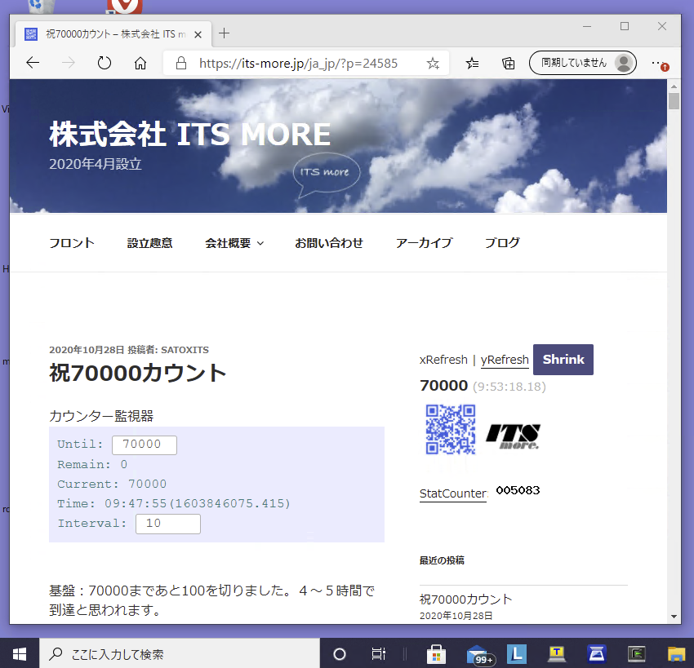This screenshot has width=694, height=668.
Task: Open Microsoft Store from the taskbar
Action: pos(436,653)
